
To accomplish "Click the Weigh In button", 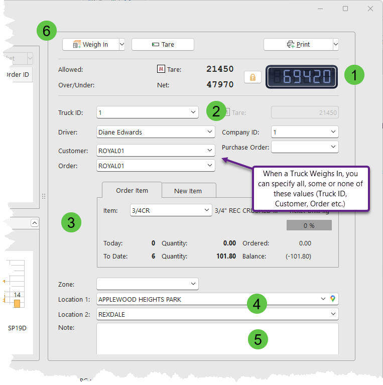I will click(90, 45).
